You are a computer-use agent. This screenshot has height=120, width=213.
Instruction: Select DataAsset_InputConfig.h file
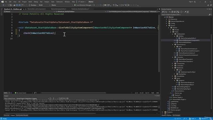[x=188, y=72]
